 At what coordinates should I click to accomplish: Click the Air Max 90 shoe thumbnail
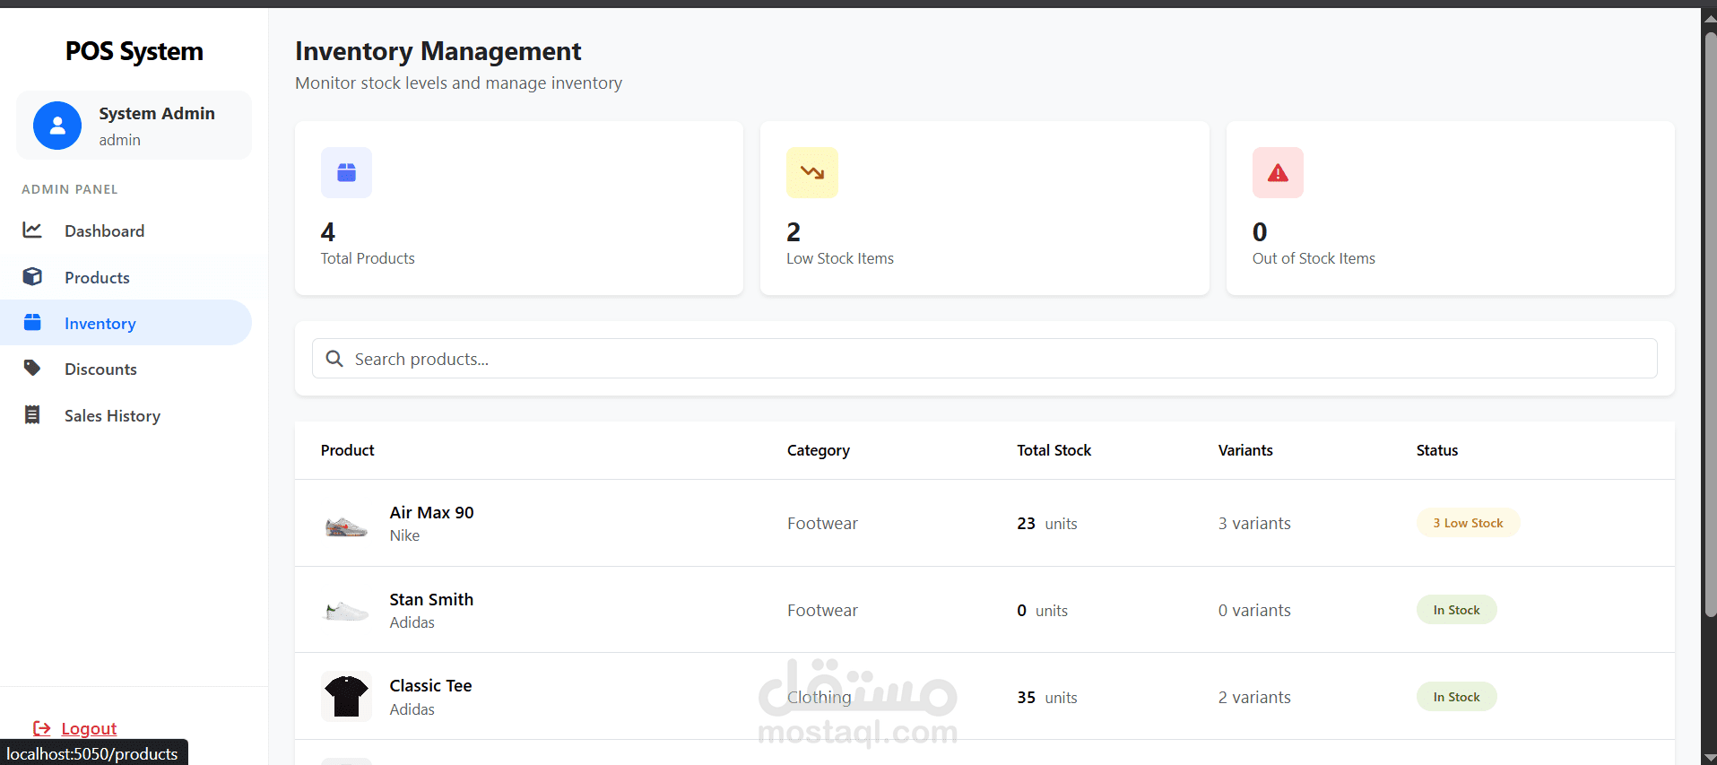(346, 524)
